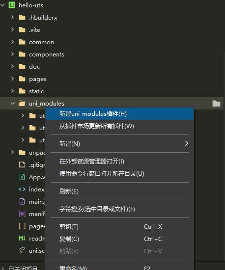The width and height of the screenshot is (225, 270).
Task: Click the folder icon on uni_modules row right side
Action: pos(216,103)
